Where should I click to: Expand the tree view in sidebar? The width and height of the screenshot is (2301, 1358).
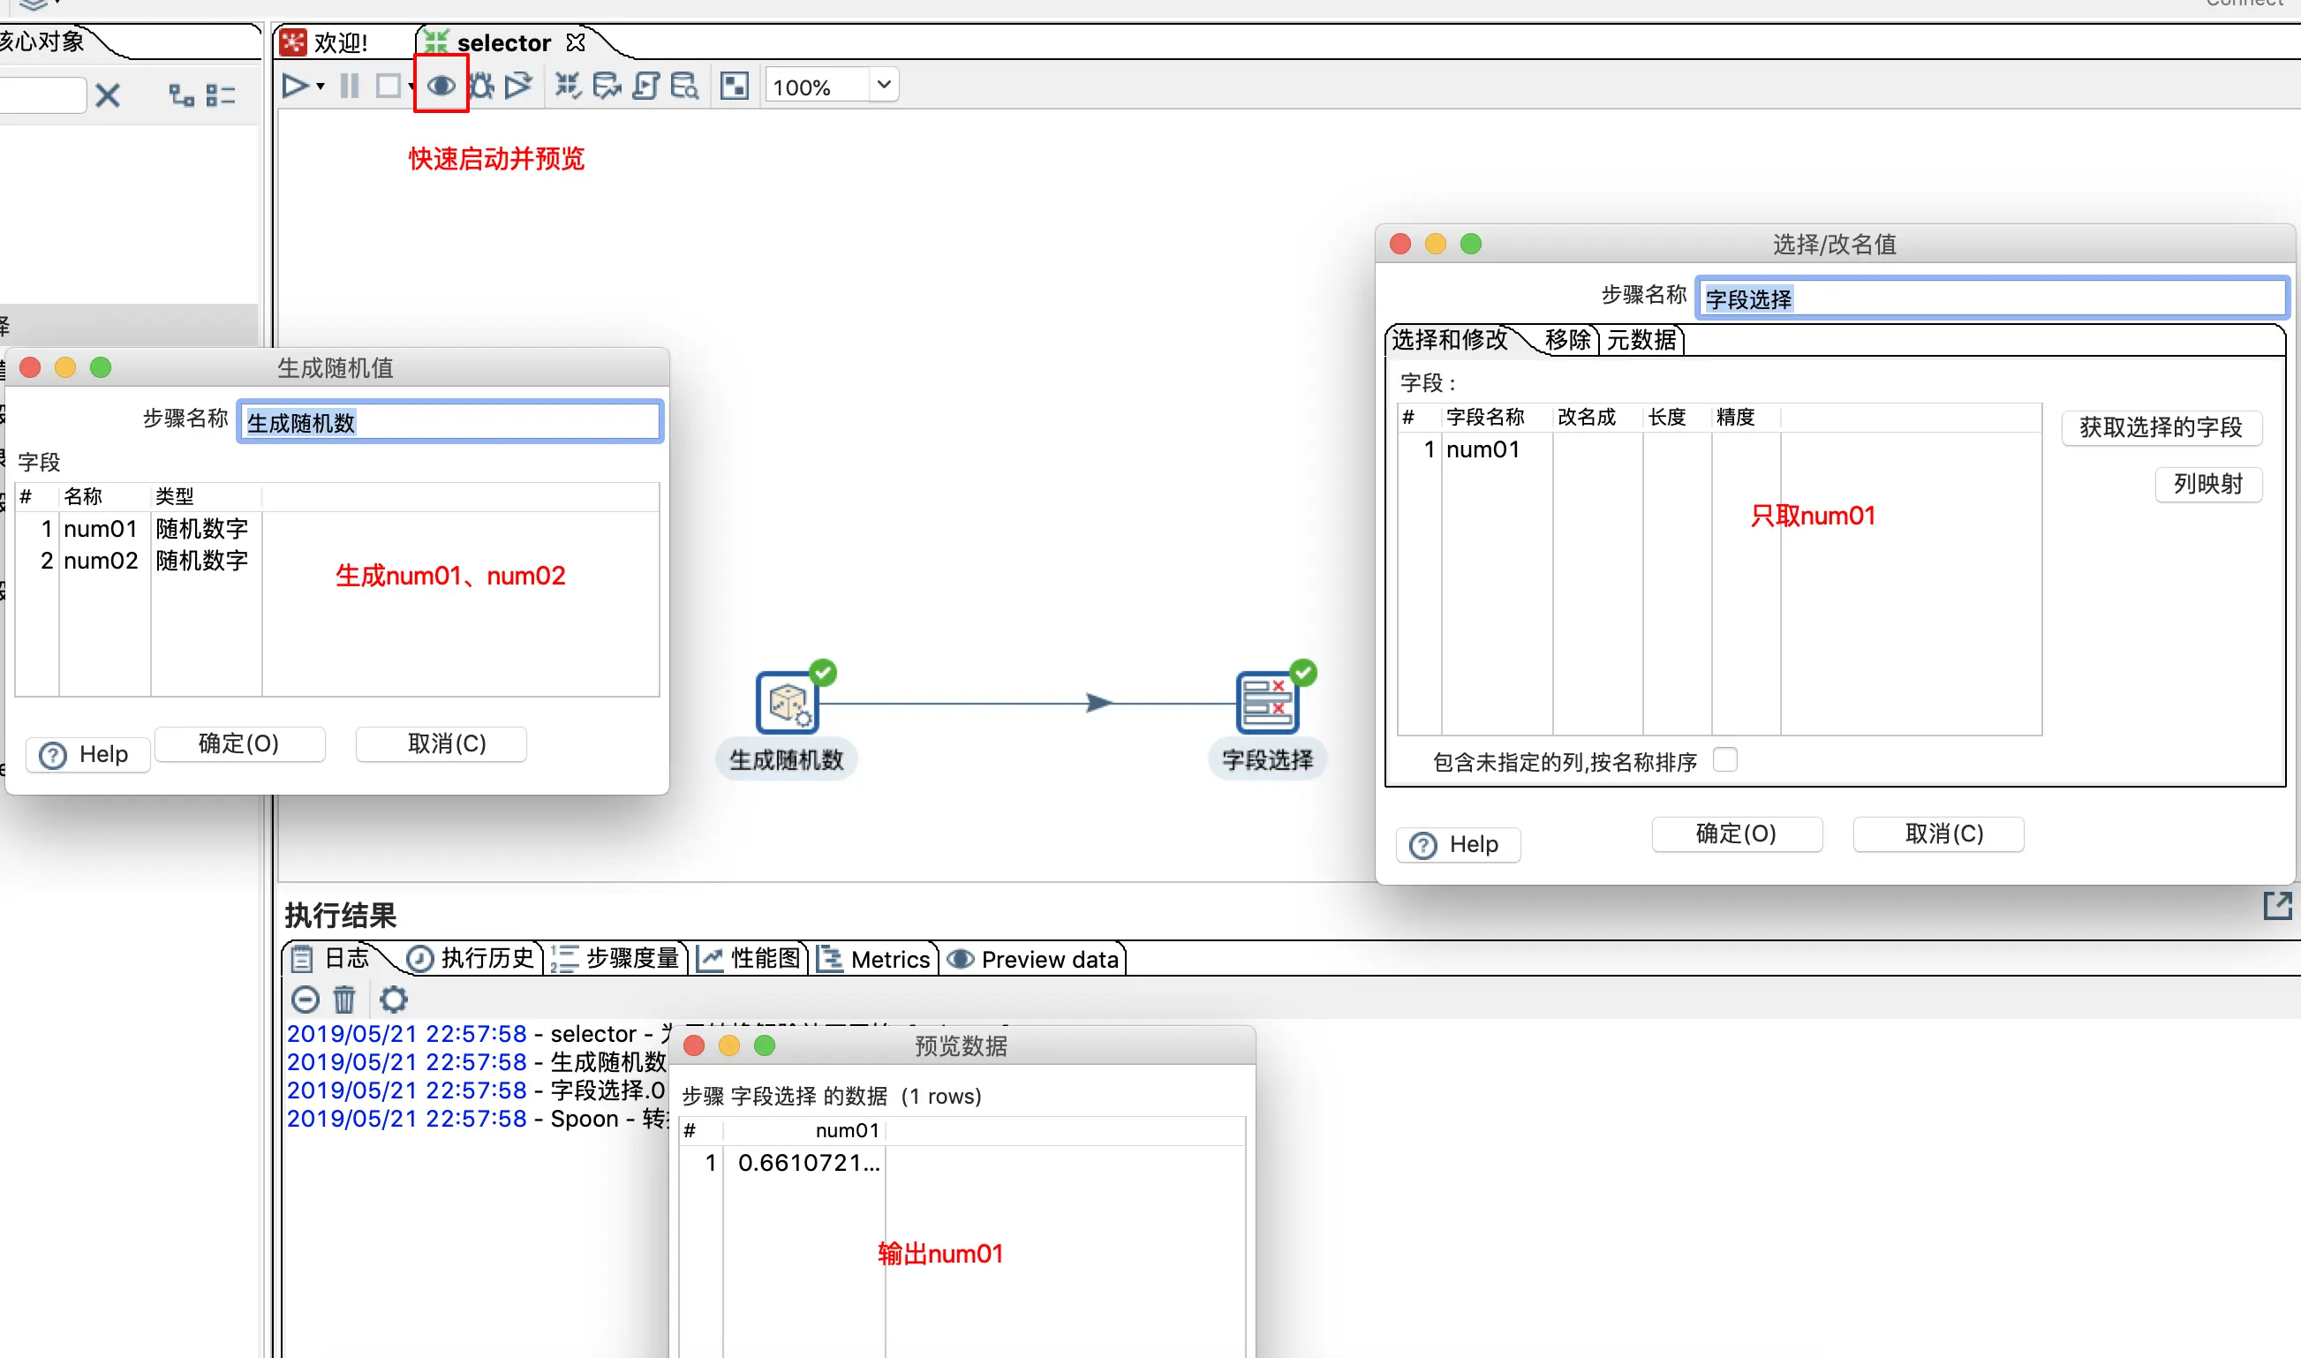click(181, 94)
